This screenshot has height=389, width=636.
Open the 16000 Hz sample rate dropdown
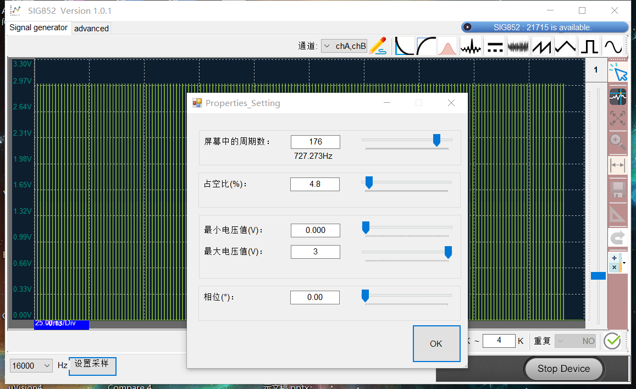(31, 365)
